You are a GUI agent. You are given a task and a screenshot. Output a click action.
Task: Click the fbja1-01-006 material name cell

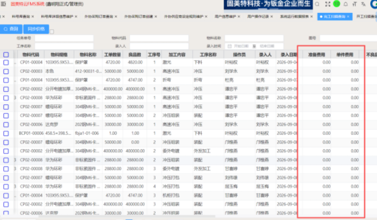coord(87,133)
